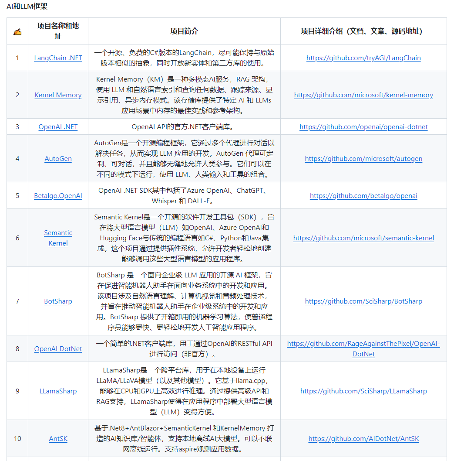Visit the SciSharp/BotSharp GitHub URL
This screenshot has height=461, width=454.
[363, 301]
